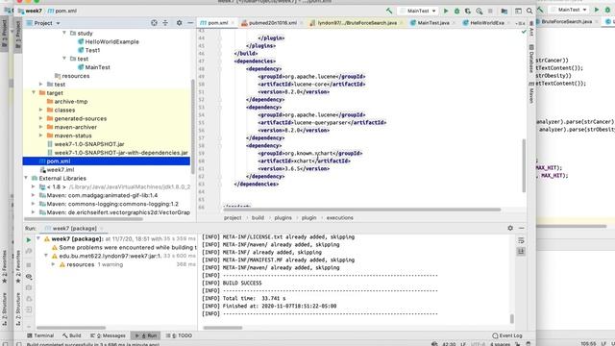Click the build hammer icon in right window
This screenshot has height=346, width=615.
(x=540, y=10)
